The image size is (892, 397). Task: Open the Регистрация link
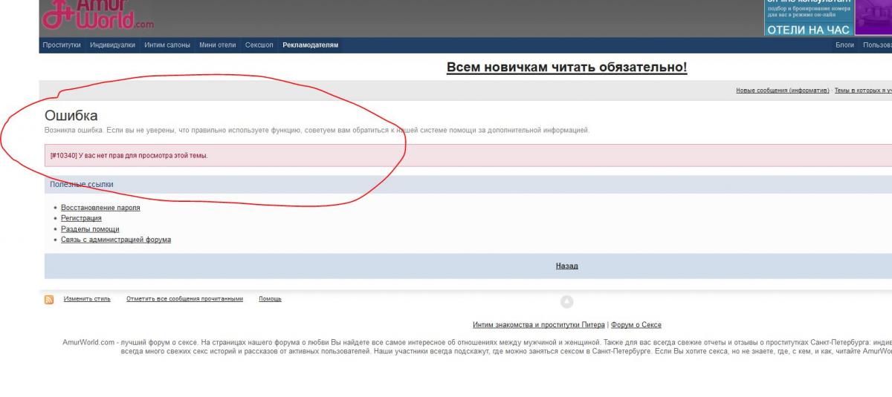pyautogui.click(x=81, y=218)
